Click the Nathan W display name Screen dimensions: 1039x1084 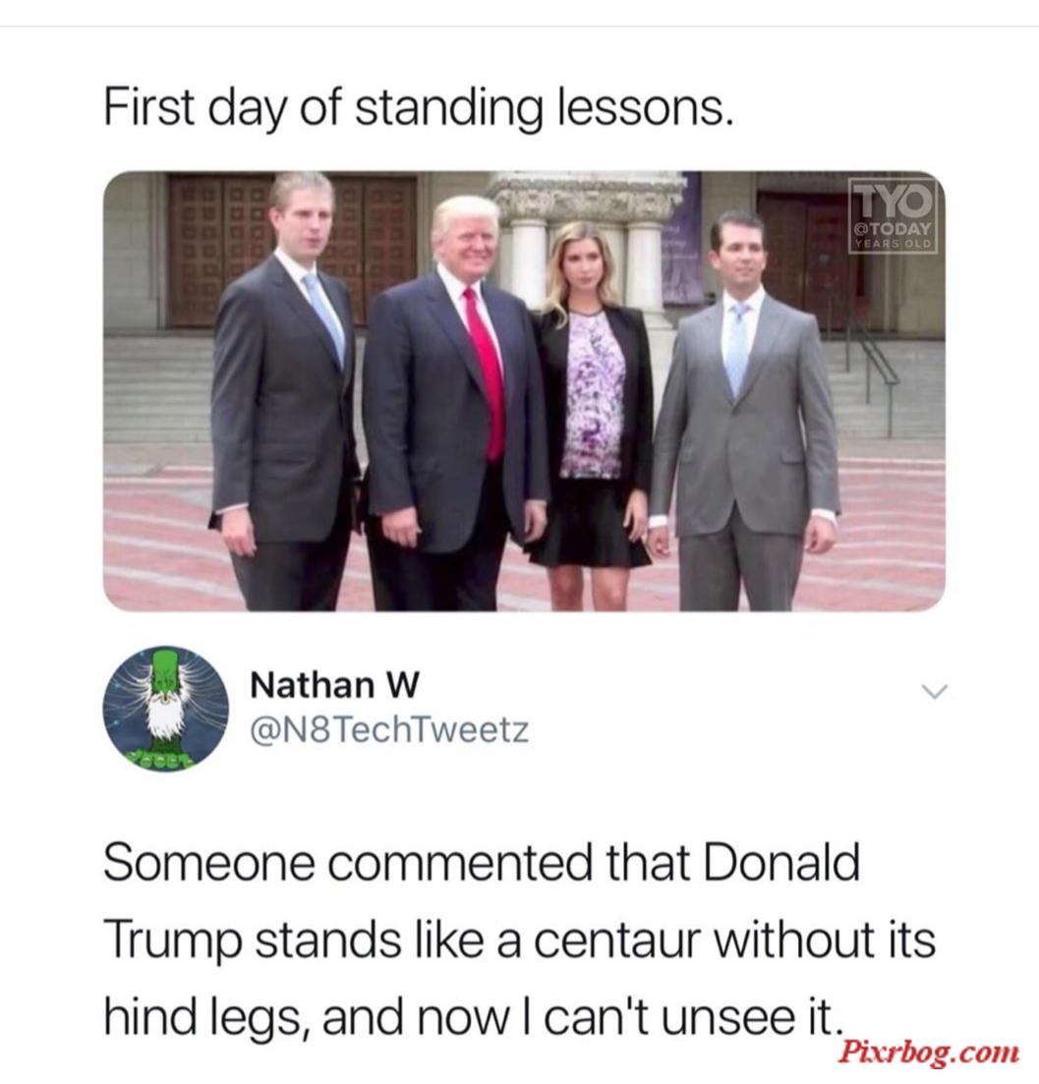pyautogui.click(x=334, y=685)
